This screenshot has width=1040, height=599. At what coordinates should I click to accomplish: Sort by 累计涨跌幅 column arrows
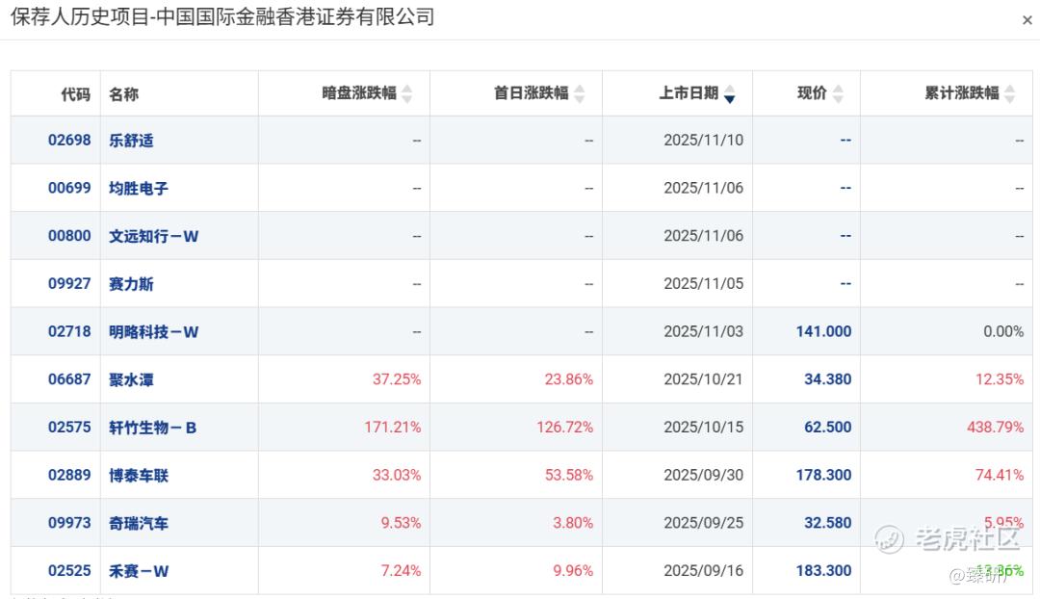point(1009,93)
